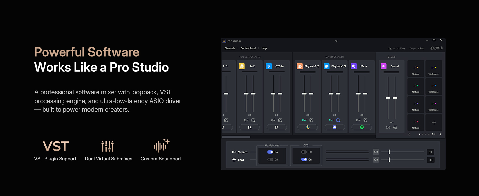Add a new soundpad sample with plus
This screenshot has width=479, height=196.
point(434,122)
